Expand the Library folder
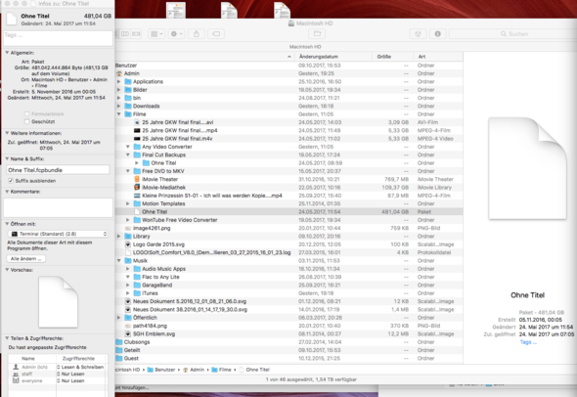 coord(119,237)
